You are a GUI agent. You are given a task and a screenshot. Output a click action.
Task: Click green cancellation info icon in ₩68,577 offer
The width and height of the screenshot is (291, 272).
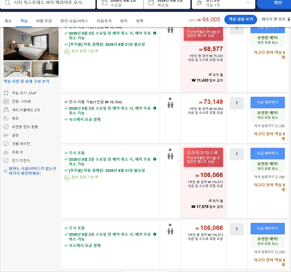click(155, 33)
